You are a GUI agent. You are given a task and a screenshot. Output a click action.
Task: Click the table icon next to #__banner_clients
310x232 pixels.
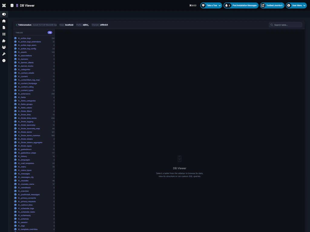coord(15,63)
